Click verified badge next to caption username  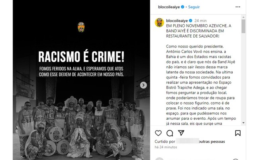(190, 21)
